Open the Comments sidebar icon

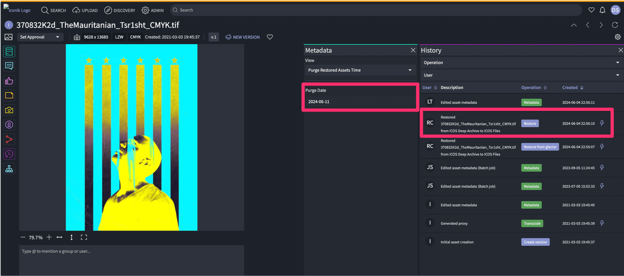coord(9,66)
